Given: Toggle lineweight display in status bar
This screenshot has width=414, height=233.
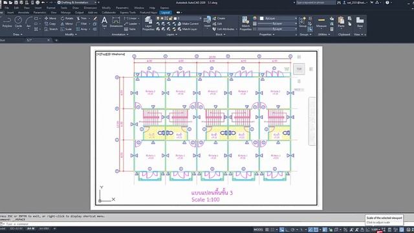Looking at the screenshot, I should 325,230.
